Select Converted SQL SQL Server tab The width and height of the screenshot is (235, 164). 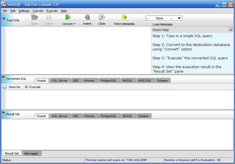pyautogui.click(x=60, y=81)
